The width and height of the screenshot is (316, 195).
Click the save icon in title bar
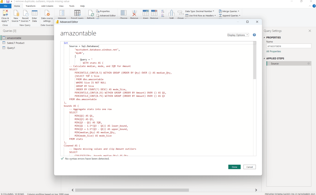tap(7, 2)
